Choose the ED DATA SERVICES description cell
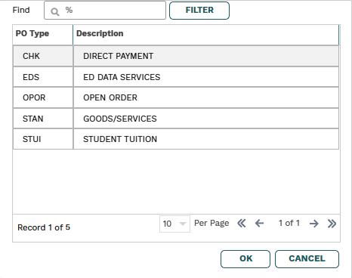The width and height of the screenshot is (352, 278). (206, 77)
